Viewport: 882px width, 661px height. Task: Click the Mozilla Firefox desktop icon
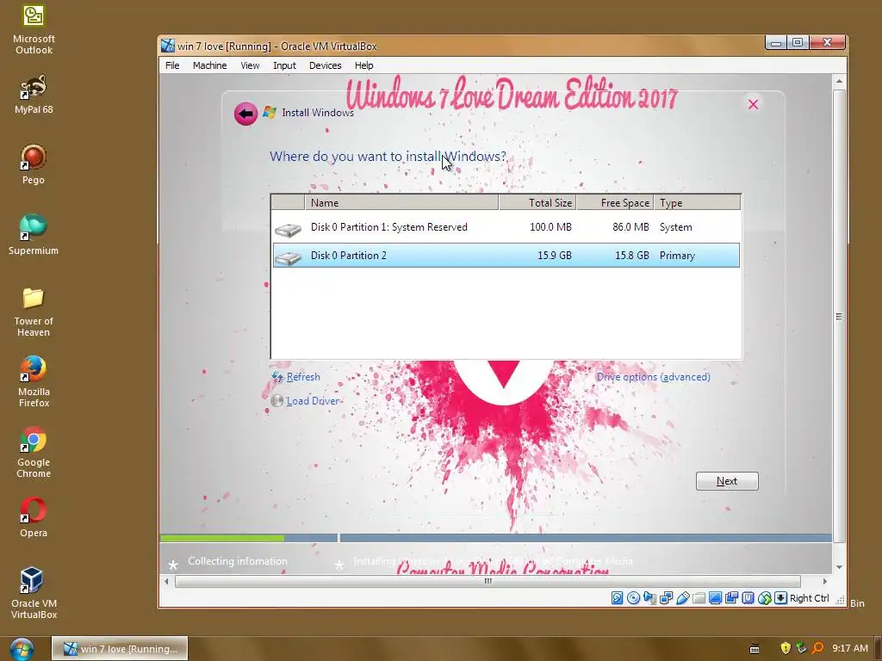(x=34, y=381)
